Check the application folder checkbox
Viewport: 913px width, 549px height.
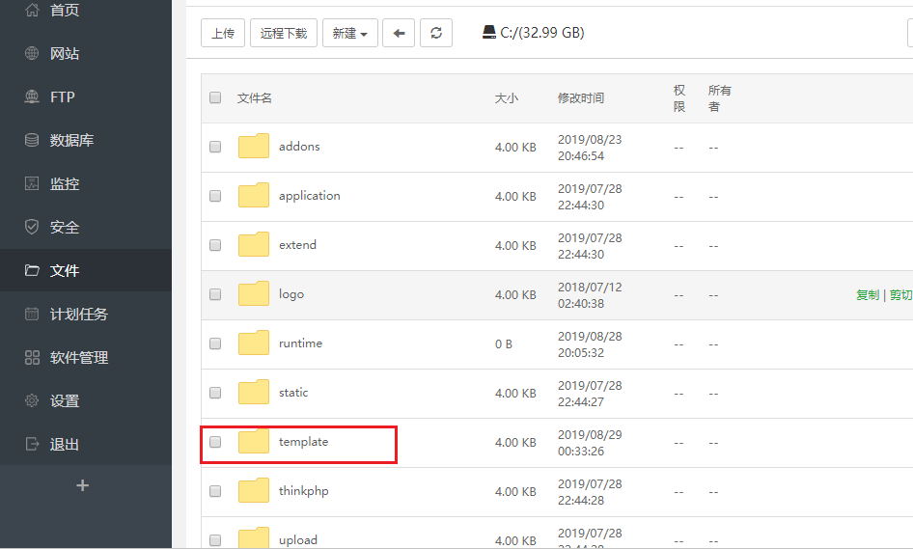click(x=215, y=196)
